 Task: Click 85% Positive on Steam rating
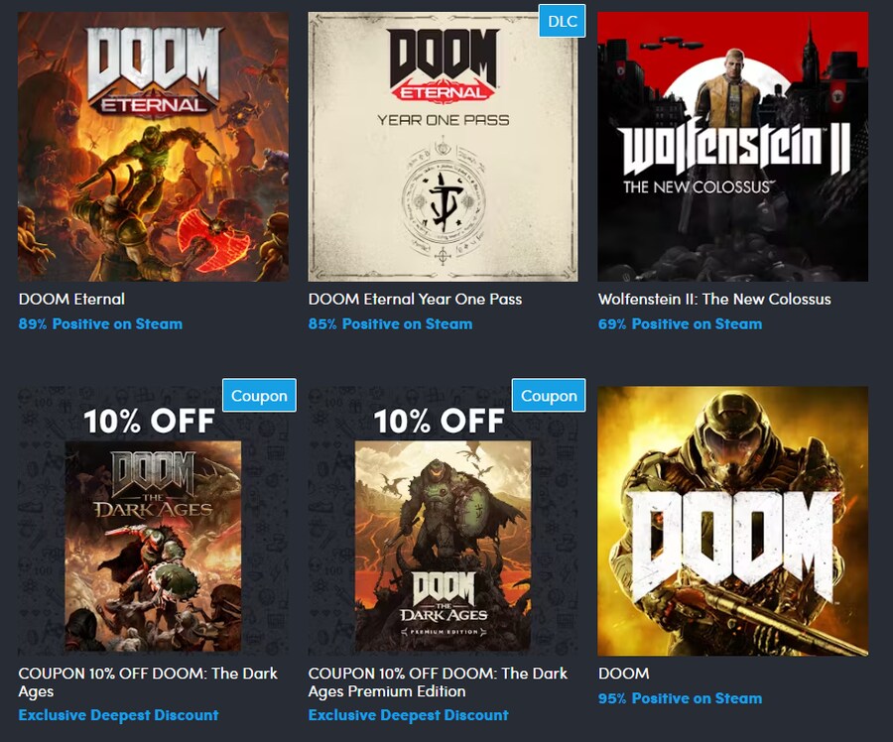click(390, 324)
